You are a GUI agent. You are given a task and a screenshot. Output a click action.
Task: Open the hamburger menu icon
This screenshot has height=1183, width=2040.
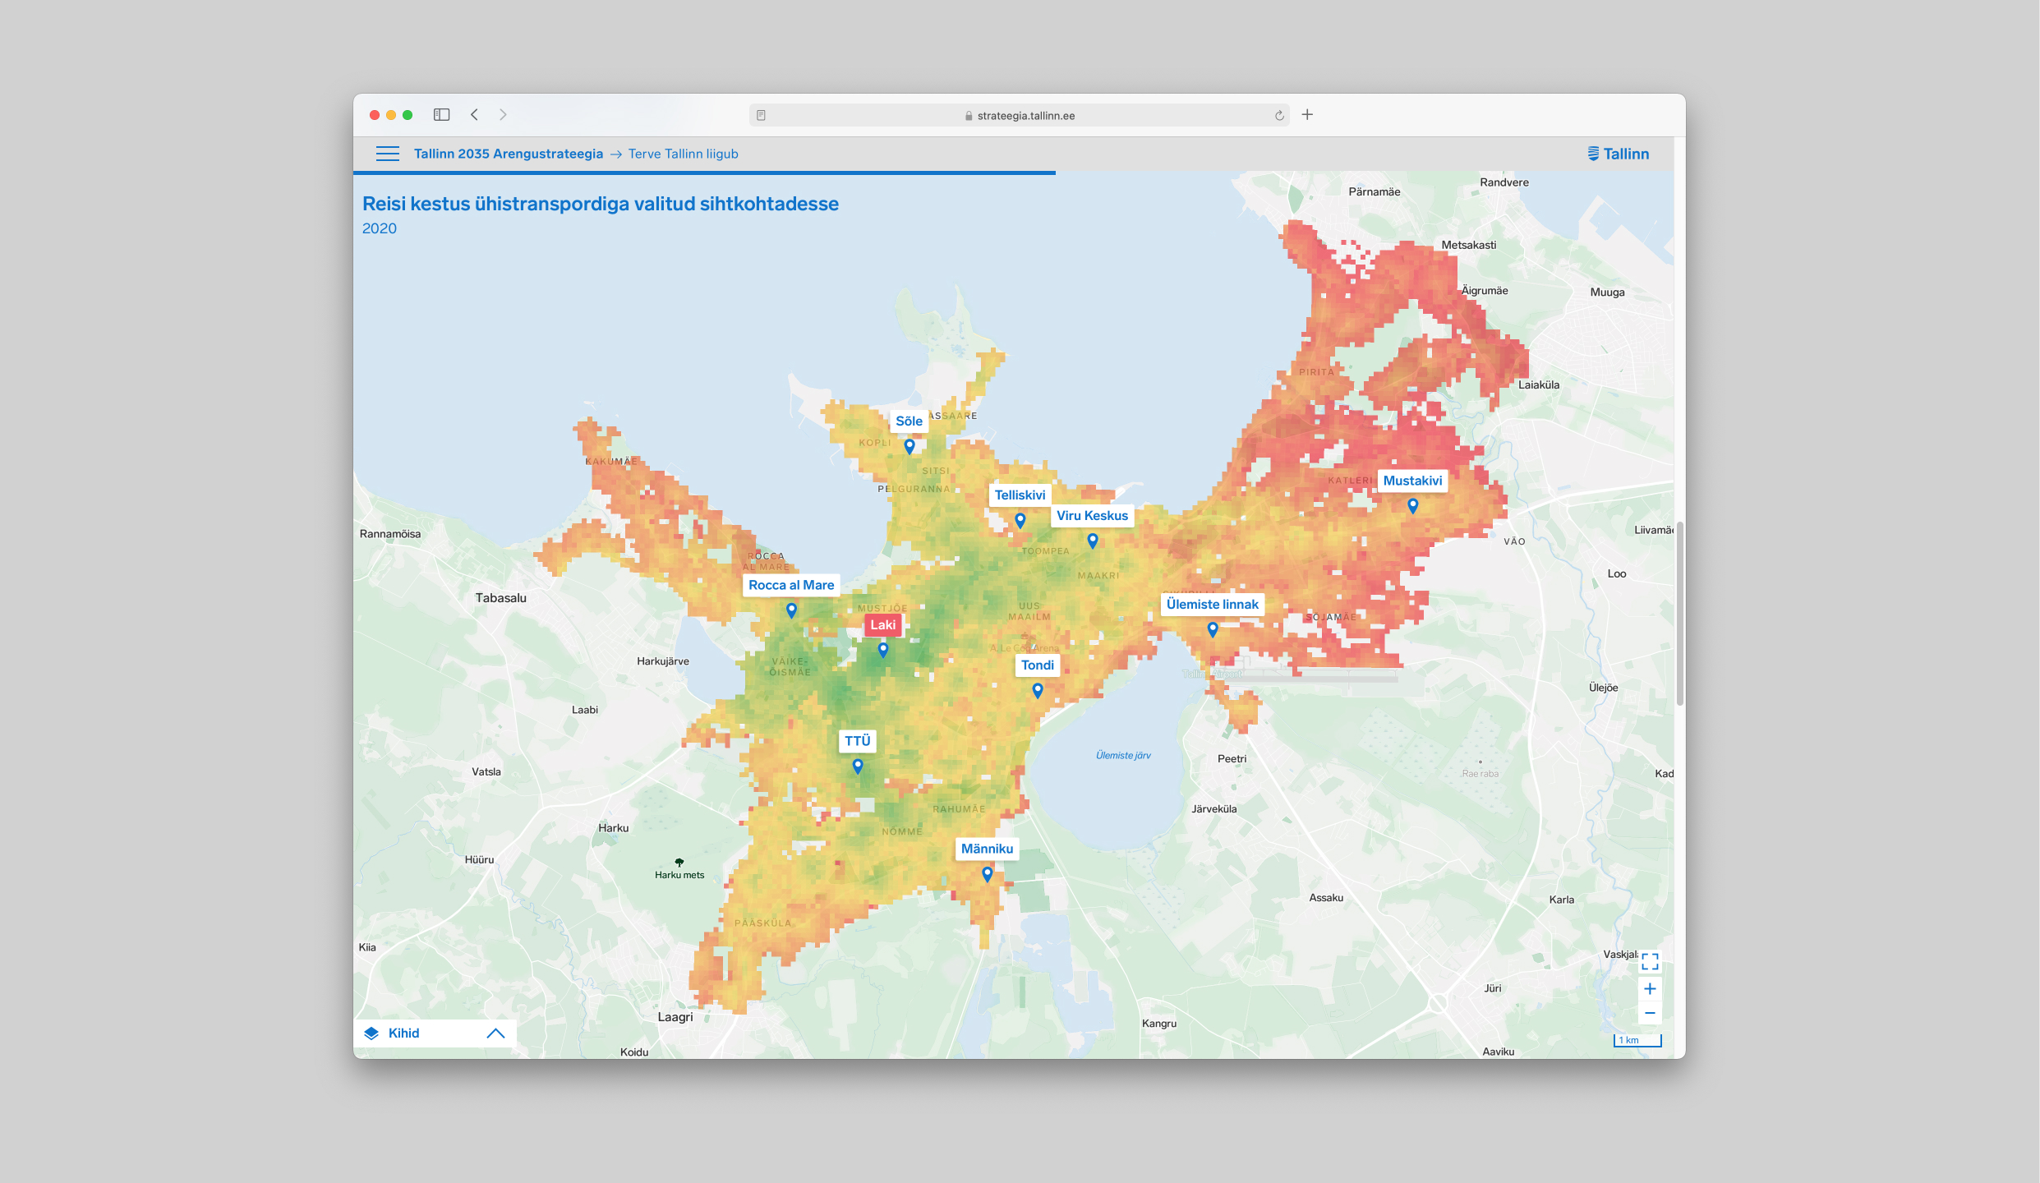(x=387, y=154)
